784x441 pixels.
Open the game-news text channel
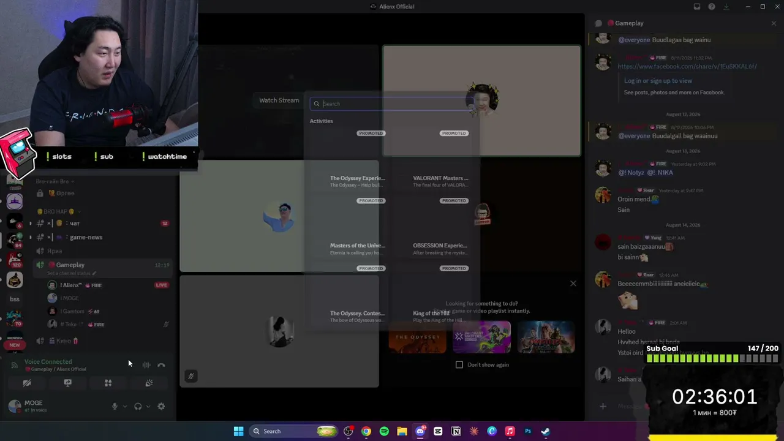pos(102,237)
